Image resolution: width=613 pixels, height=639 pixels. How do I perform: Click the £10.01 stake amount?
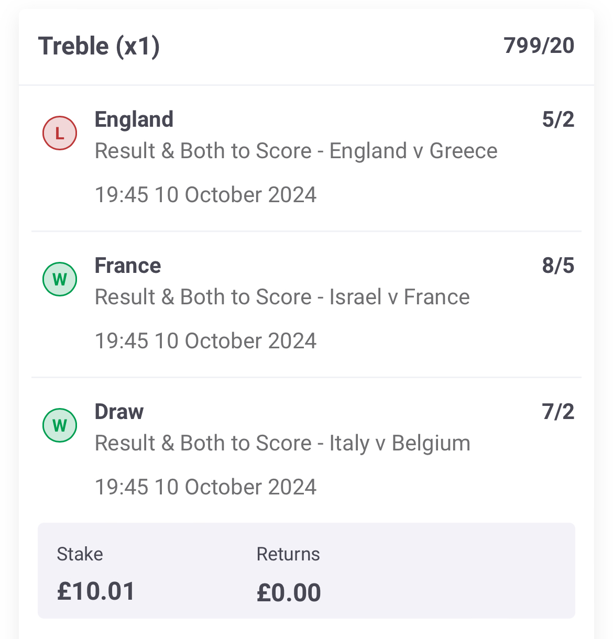(96, 591)
